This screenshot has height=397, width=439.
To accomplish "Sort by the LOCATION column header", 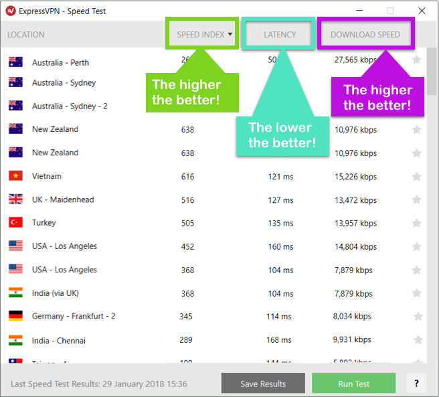I will 25,34.
